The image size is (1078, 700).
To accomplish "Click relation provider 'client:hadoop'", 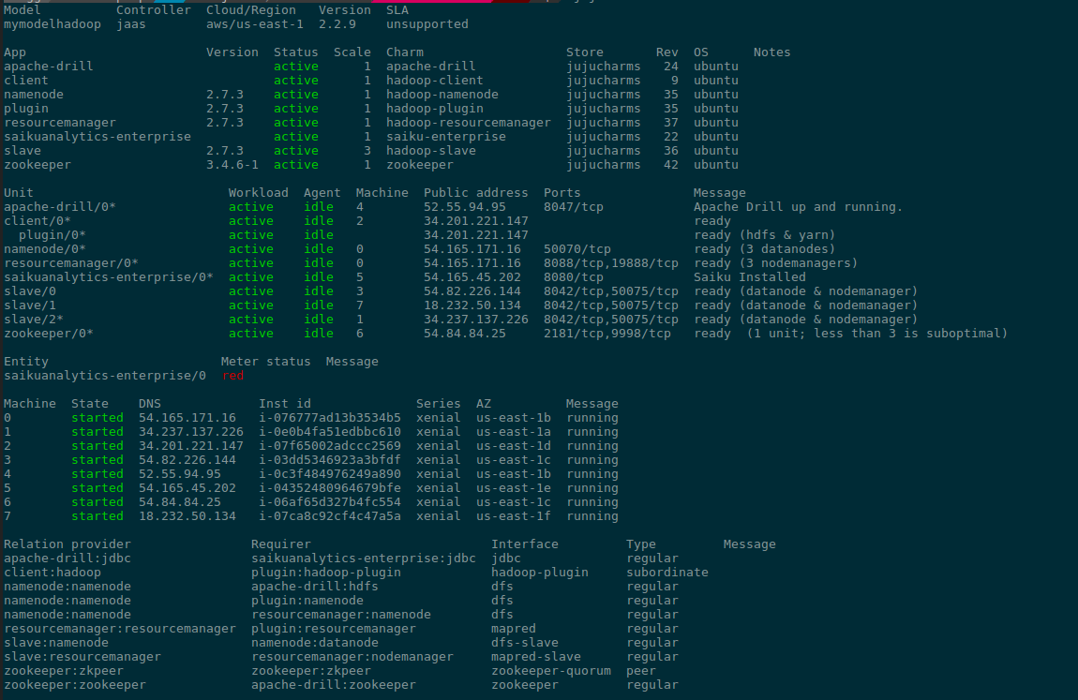I will [52, 573].
